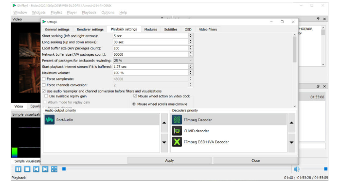Open the Playback menu
342x185 pixels.
pos(89,13)
